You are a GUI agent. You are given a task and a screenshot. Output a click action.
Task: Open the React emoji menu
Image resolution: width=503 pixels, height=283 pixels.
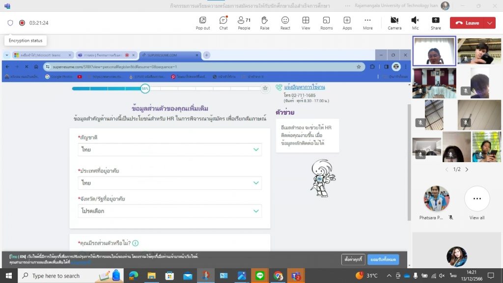285,23
